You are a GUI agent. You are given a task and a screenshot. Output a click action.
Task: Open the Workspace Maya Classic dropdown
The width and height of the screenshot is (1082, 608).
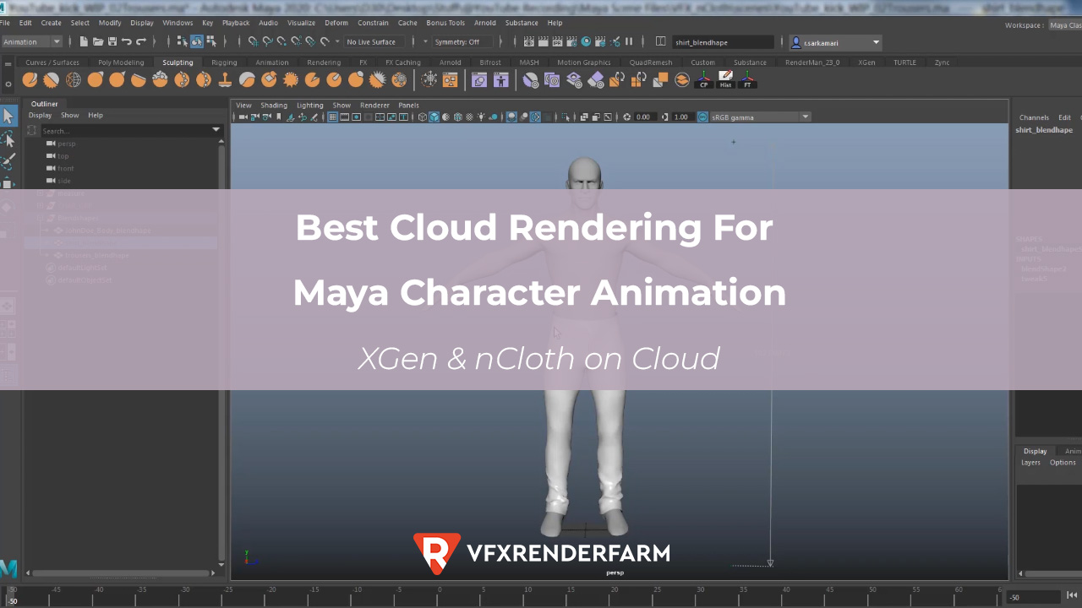pyautogui.click(x=1064, y=25)
